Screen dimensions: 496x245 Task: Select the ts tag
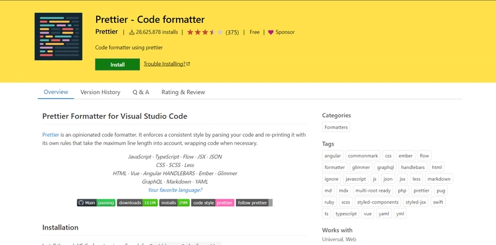[327, 213]
